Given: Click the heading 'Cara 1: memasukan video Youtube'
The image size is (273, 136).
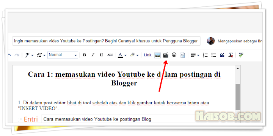Looking at the screenshot, I should pyautogui.click(x=124, y=79).
